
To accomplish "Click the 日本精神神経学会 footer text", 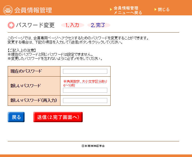I will (x=93, y=146).
